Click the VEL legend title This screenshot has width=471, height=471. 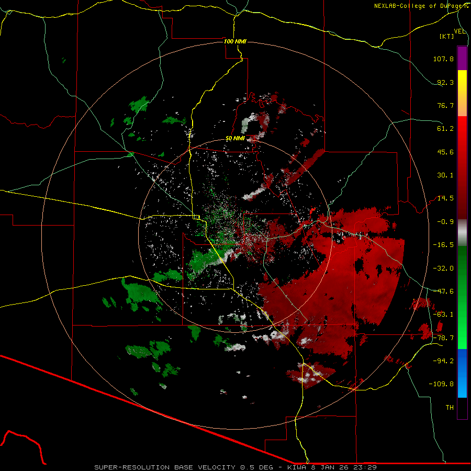[460, 31]
